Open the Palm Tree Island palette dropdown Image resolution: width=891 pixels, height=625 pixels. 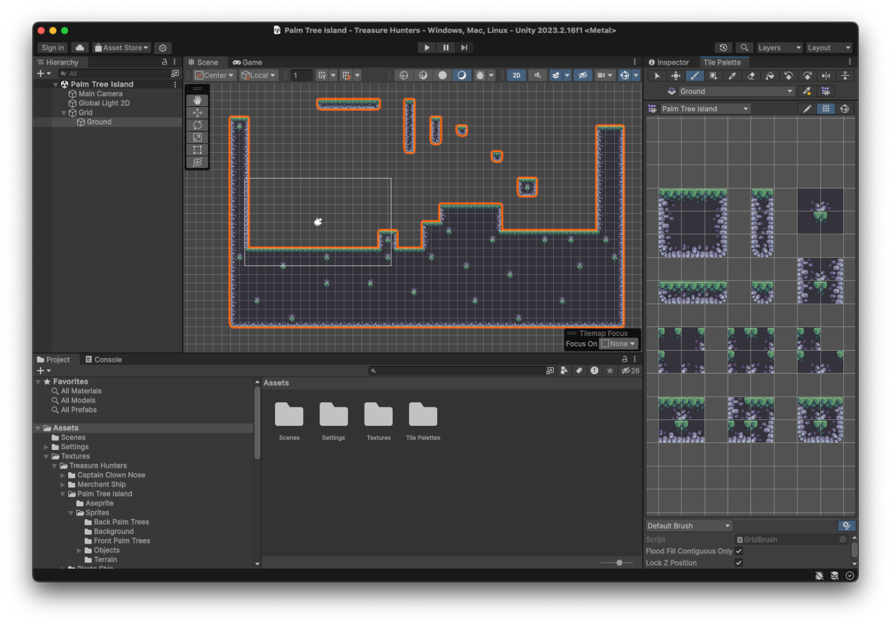pyautogui.click(x=705, y=109)
